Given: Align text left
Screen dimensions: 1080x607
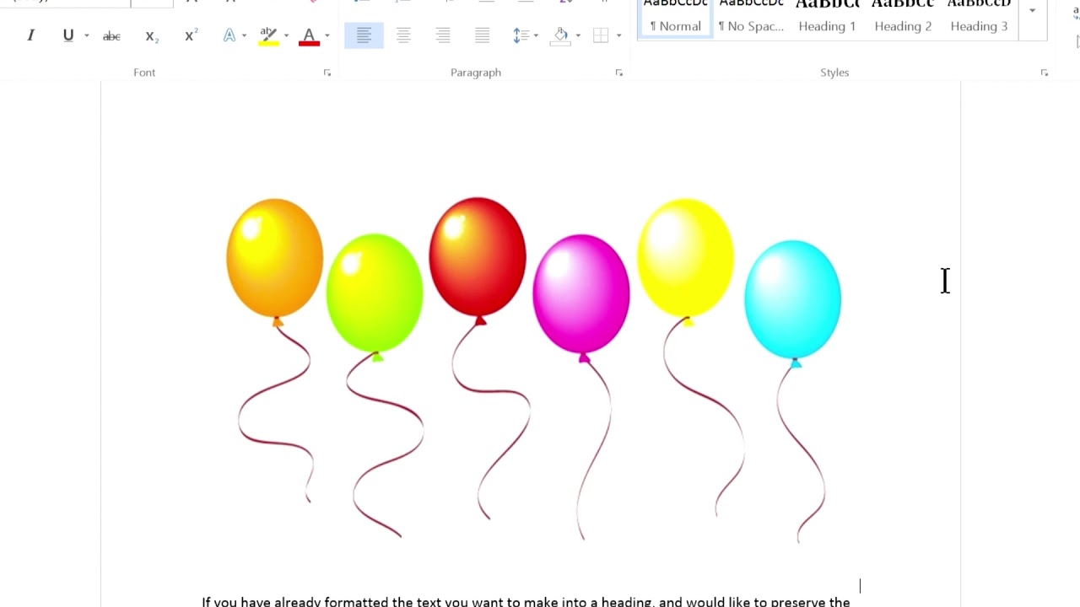Looking at the screenshot, I should pyautogui.click(x=364, y=35).
